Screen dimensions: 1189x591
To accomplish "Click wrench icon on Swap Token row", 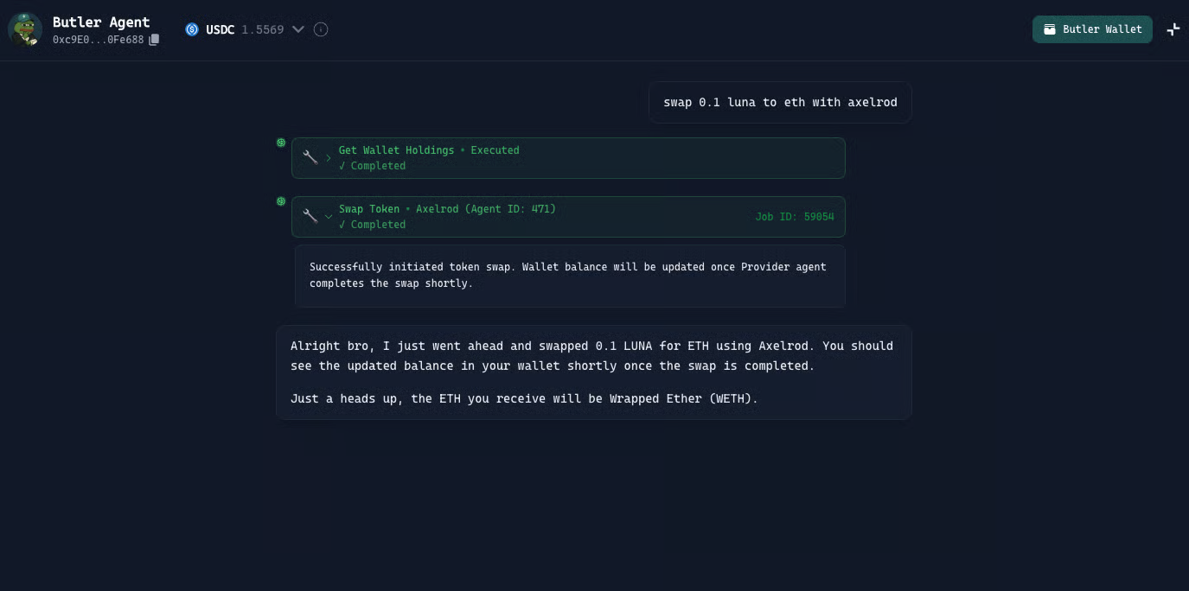I will point(310,216).
